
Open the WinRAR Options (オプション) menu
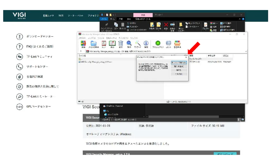pos(123,38)
